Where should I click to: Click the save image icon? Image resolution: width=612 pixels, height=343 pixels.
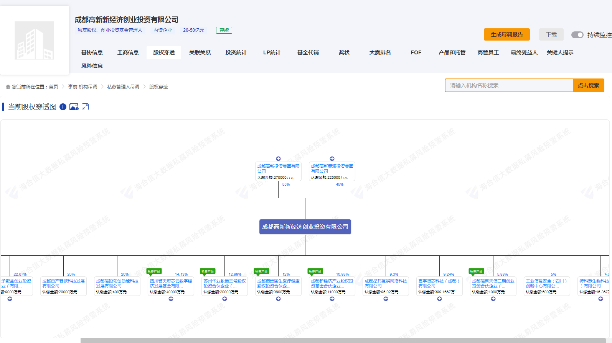(x=74, y=107)
